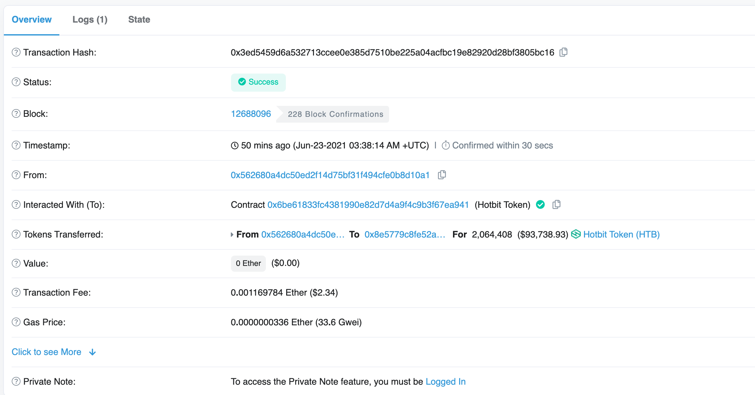Click the Transaction Fee help icon
The height and width of the screenshot is (395, 755).
pyautogui.click(x=16, y=292)
